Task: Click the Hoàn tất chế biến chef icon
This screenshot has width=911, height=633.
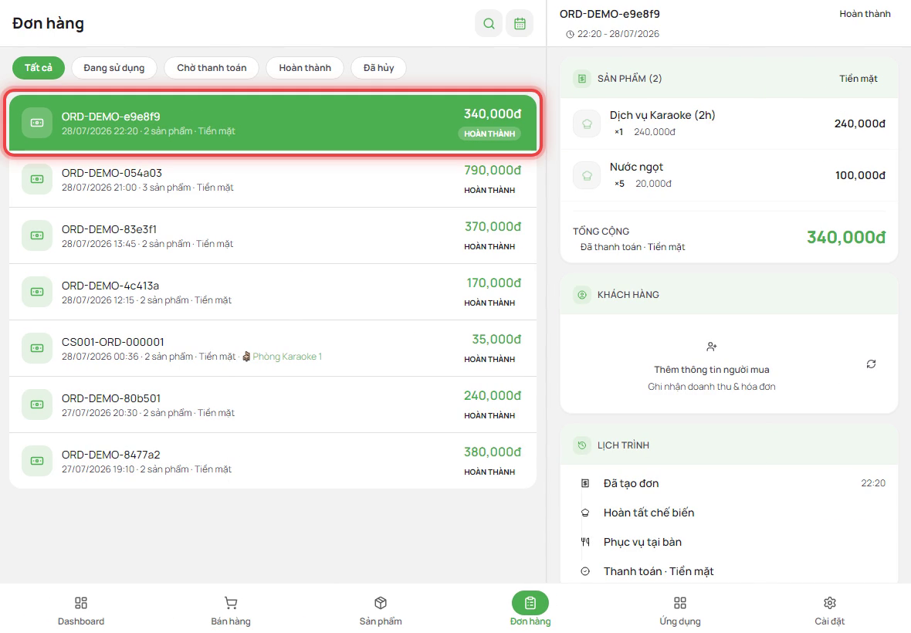Action: point(585,513)
